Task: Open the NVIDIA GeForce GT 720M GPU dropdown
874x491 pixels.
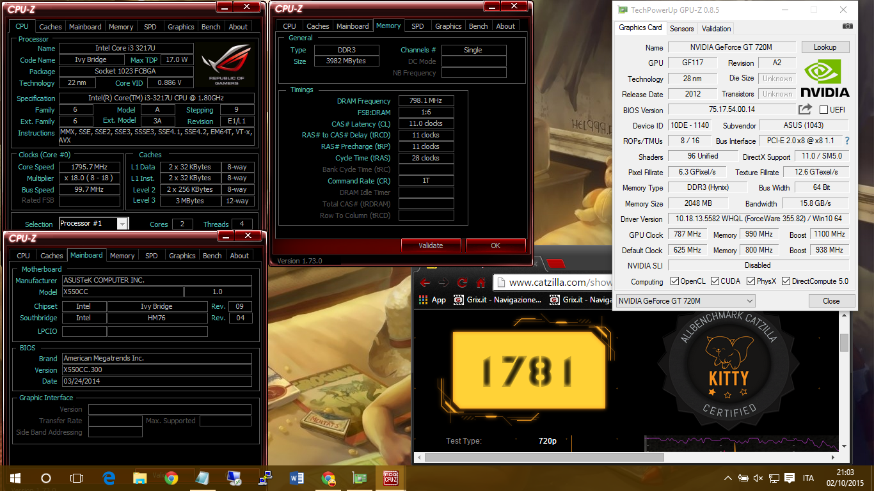Action: pyautogui.click(x=685, y=300)
